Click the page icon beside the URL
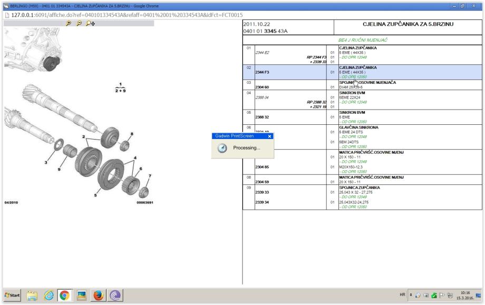Screen dimensions: 485x305 (x=7, y=15)
